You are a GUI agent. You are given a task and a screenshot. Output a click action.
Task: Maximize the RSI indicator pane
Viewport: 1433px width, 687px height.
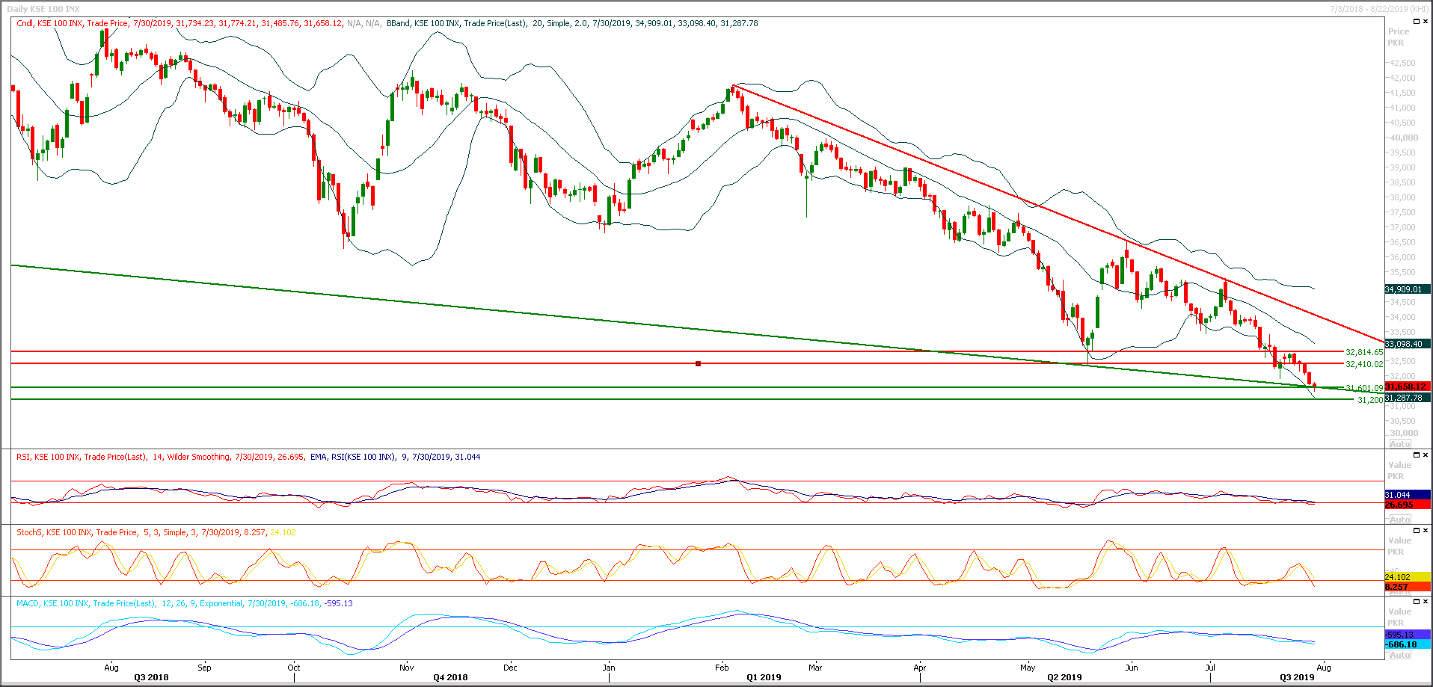pyautogui.click(x=1415, y=454)
